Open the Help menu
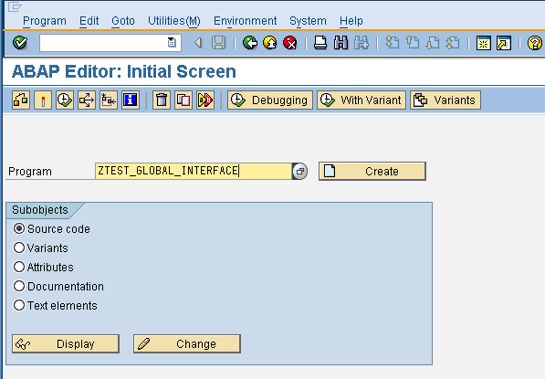This screenshot has height=379, width=545. click(x=351, y=21)
